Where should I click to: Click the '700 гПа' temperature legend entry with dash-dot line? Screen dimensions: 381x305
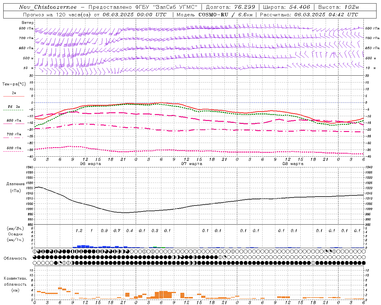pyautogui.click(x=14, y=134)
